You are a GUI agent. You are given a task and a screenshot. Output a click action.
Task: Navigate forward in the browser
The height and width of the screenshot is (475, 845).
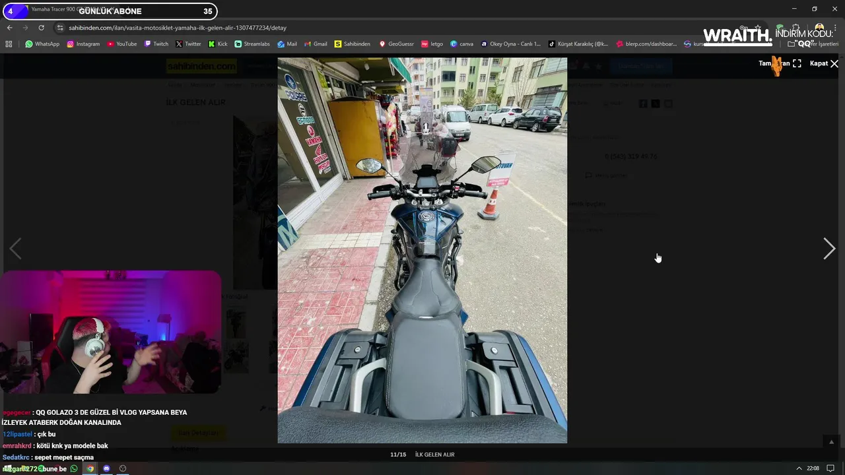coord(25,28)
